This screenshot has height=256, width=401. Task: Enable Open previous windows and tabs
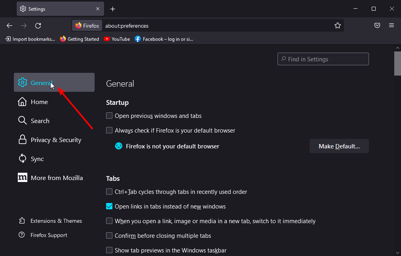(109, 116)
